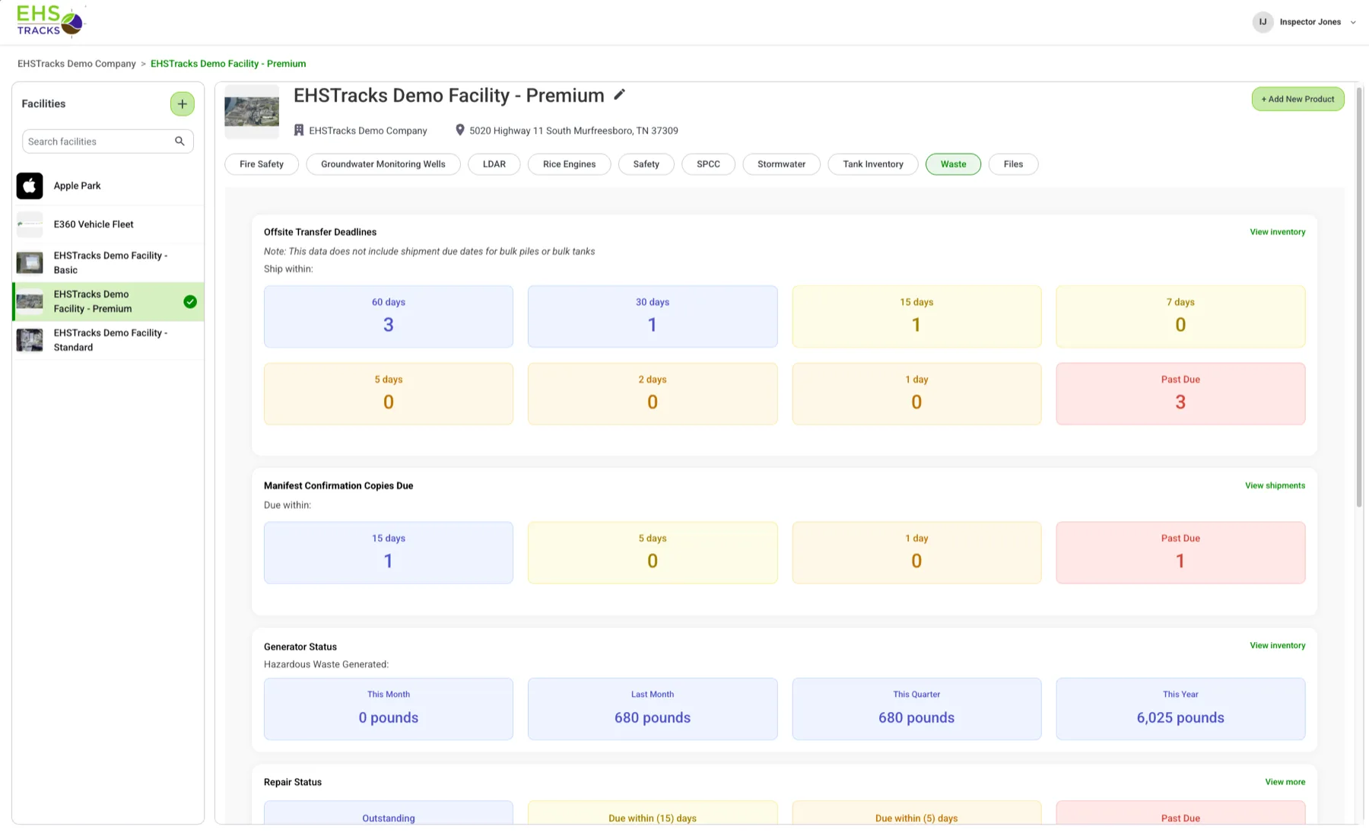Click the 7 days ship within card
The width and height of the screenshot is (1369, 833).
pos(1180,316)
